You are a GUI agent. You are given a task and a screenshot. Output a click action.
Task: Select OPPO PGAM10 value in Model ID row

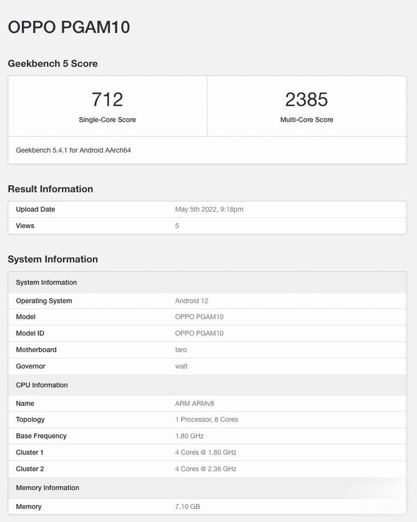click(199, 333)
